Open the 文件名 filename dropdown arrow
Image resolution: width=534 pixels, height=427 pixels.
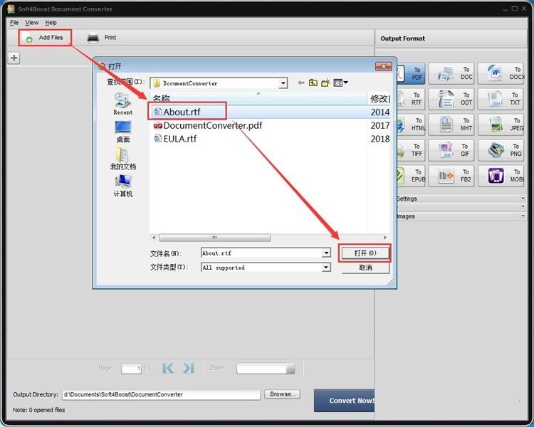[x=326, y=253]
